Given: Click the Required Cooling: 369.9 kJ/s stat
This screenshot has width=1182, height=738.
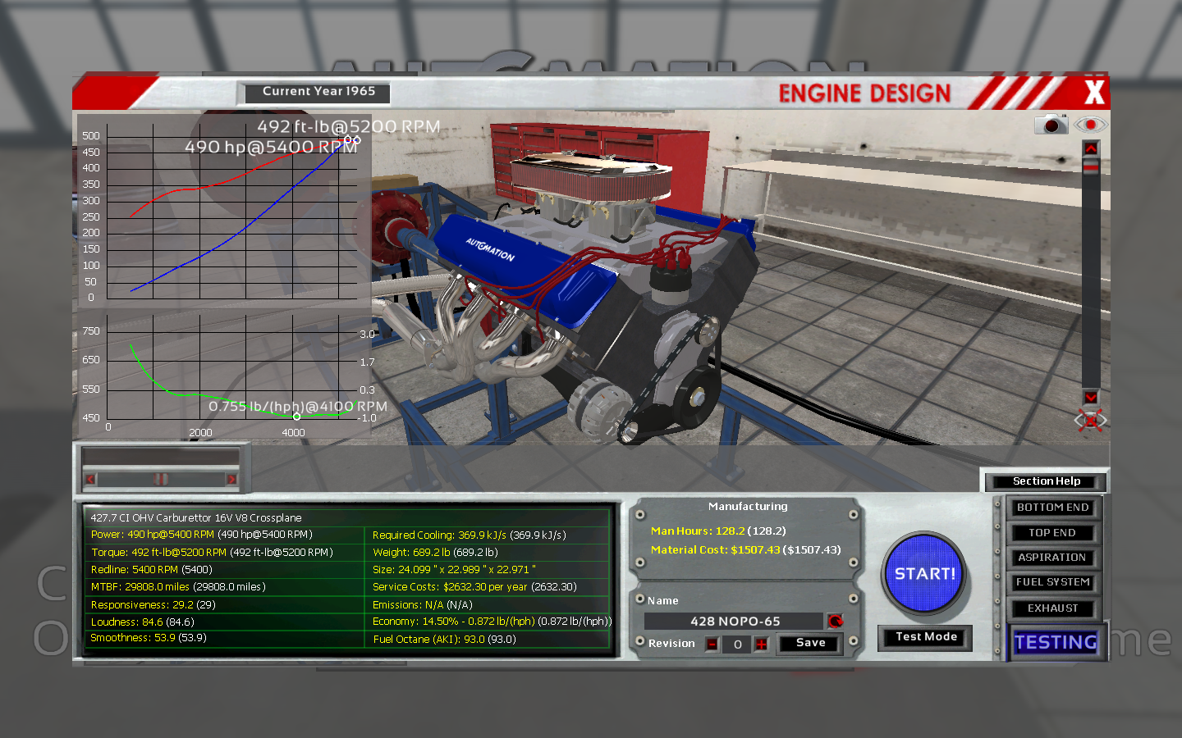Looking at the screenshot, I should pyautogui.click(x=470, y=535).
